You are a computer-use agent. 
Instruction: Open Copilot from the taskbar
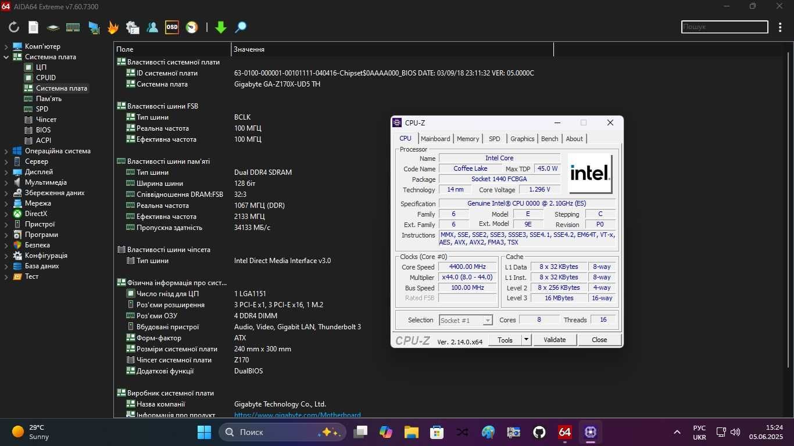[386, 432]
